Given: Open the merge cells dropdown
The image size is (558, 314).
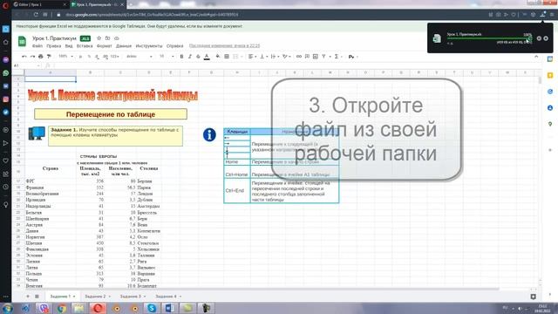Looking at the screenshot, I should tap(237, 57).
